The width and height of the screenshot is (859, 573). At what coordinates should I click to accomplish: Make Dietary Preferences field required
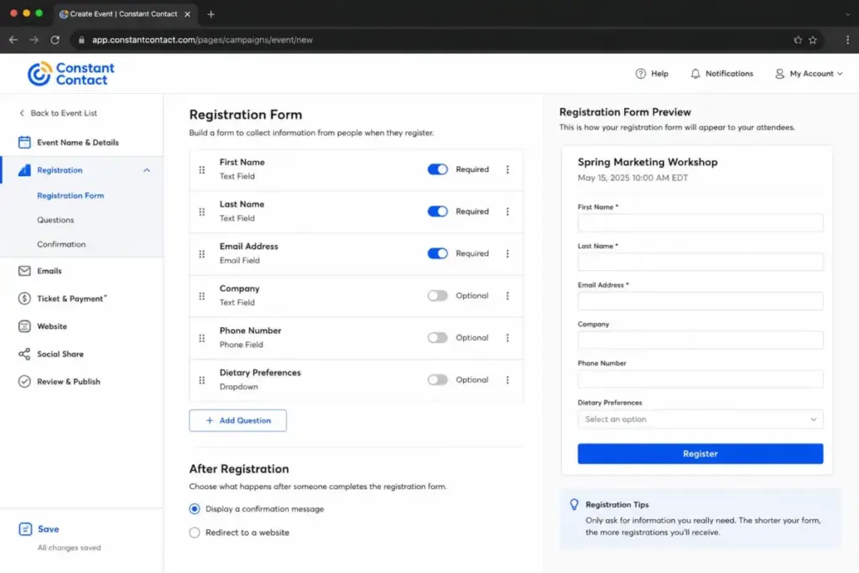(437, 380)
